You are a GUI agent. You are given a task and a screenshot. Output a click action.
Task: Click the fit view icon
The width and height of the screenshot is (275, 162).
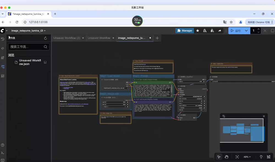coord(237,157)
